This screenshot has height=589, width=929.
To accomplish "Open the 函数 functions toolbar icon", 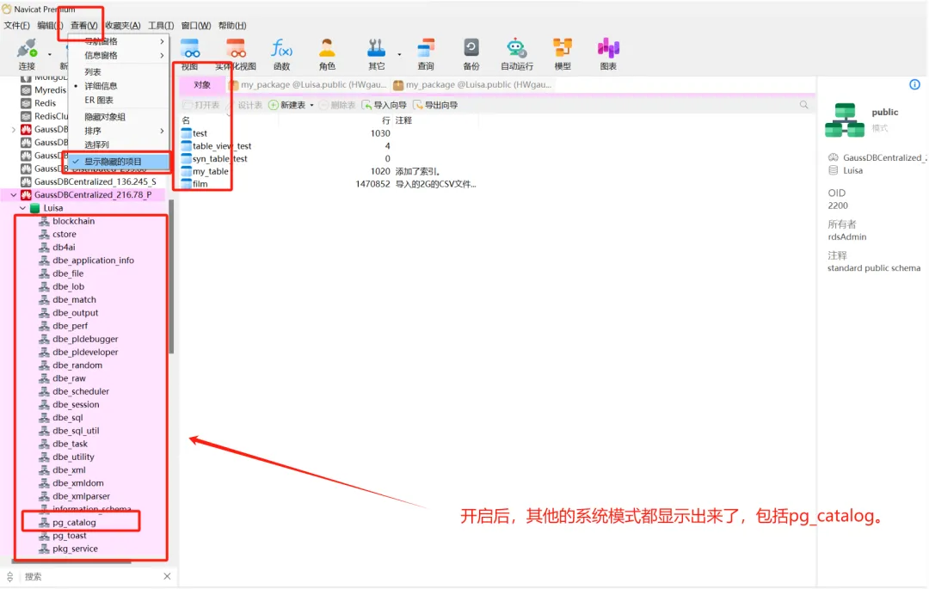I will point(281,48).
